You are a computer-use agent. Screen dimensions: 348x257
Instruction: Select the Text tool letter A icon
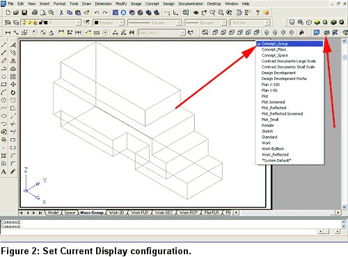tap(3, 172)
